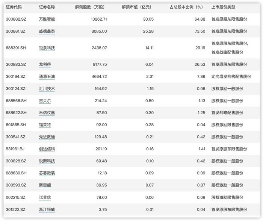
Task: Select the code 301222.SZ
Action: coord(16,209)
